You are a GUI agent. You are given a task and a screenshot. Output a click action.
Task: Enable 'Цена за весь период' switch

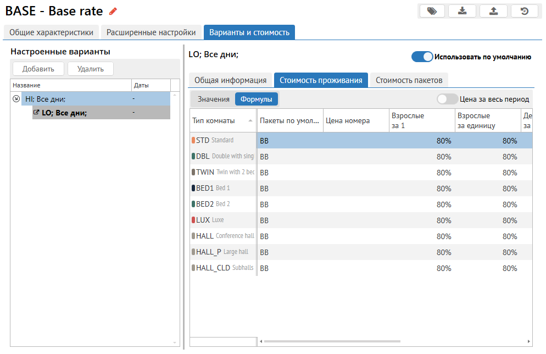pos(447,99)
